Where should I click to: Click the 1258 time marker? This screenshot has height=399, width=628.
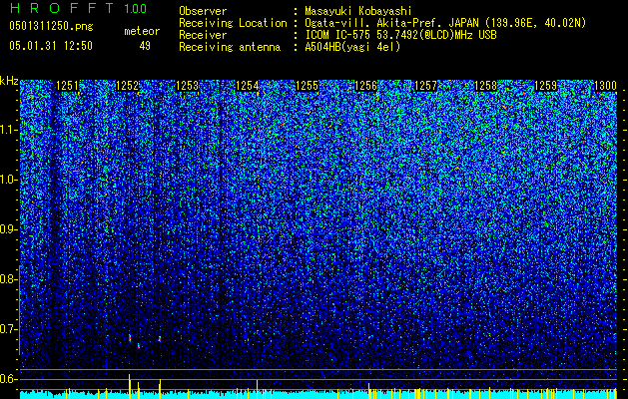(x=485, y=86)
